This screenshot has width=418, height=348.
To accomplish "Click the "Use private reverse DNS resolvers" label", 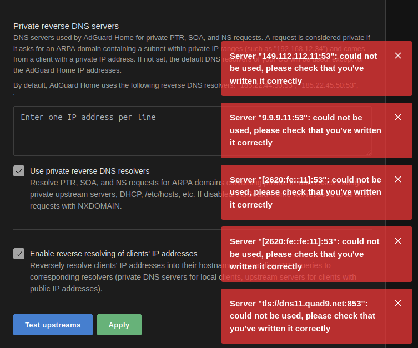I will (x=90, y=171).
